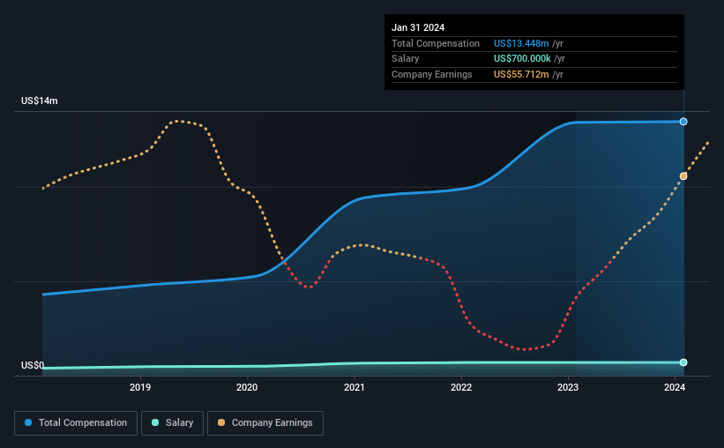Click the US$0 y-axis label
This screenshot has height=448, width=724.
point(33,365)
